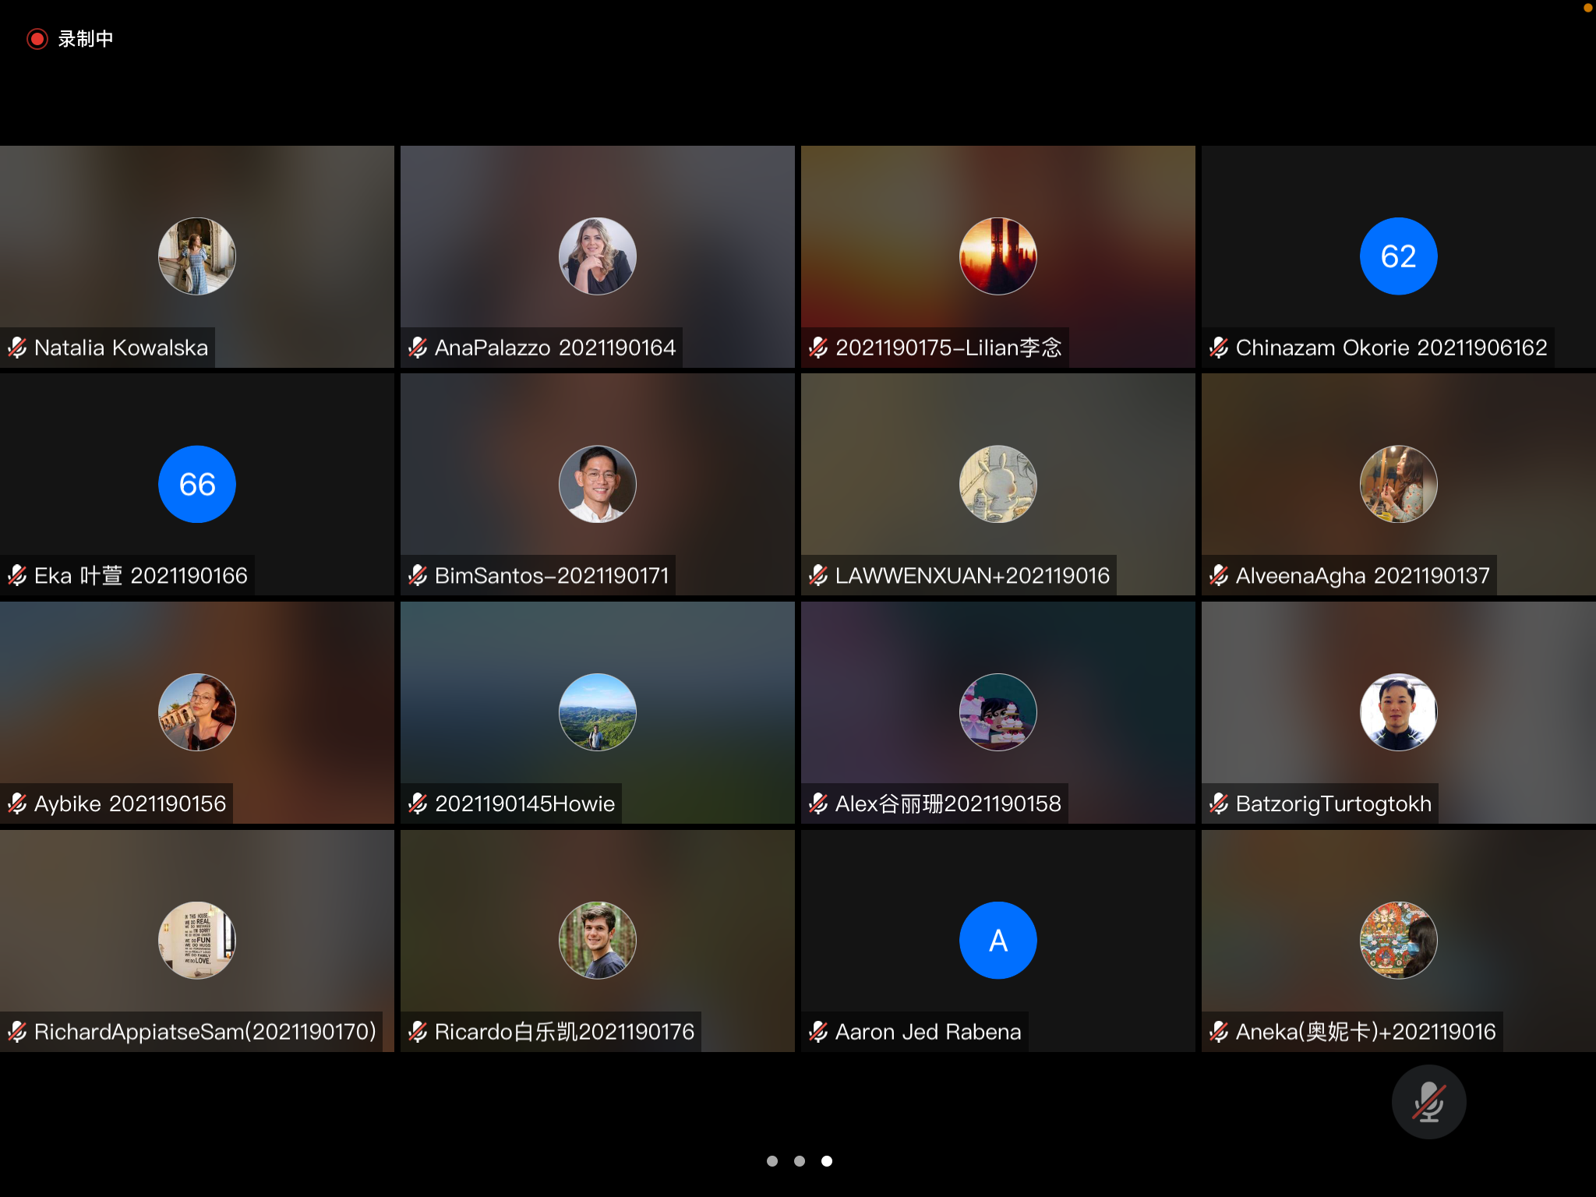This screenshot has height=1197, width=1596.
Task: Click muted mic icon next to 2021190145Howie
Action: [x=418, y=803]
